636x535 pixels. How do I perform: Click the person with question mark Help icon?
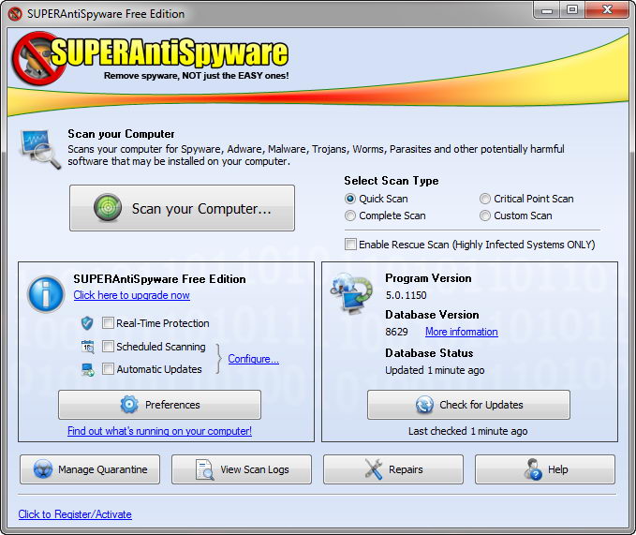point(533,469)
